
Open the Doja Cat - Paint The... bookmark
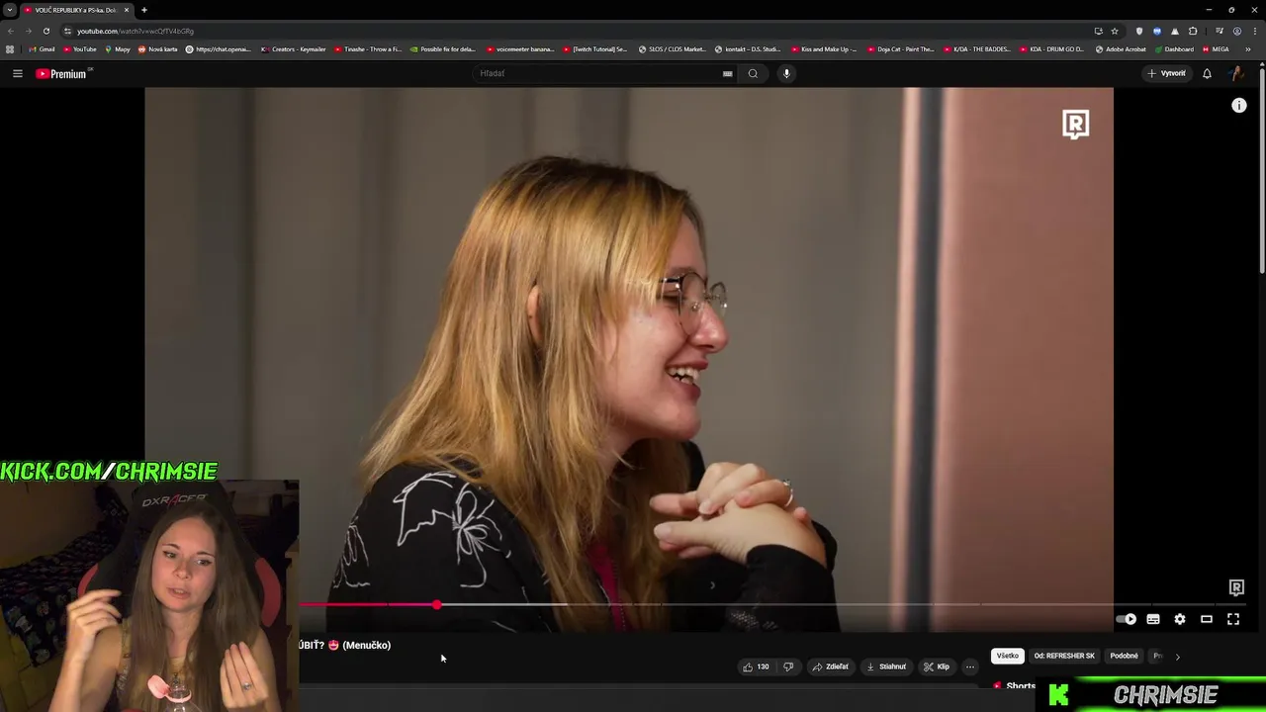click(x=900, y=49)
